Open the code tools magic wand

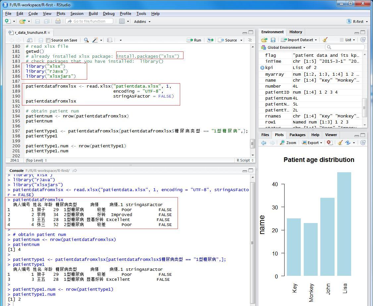point(95,40)
